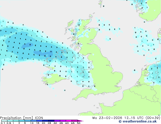Click the weatheronline.co.uk copyright link
This screenshot has height=124, width=161.
click(138, 121)
